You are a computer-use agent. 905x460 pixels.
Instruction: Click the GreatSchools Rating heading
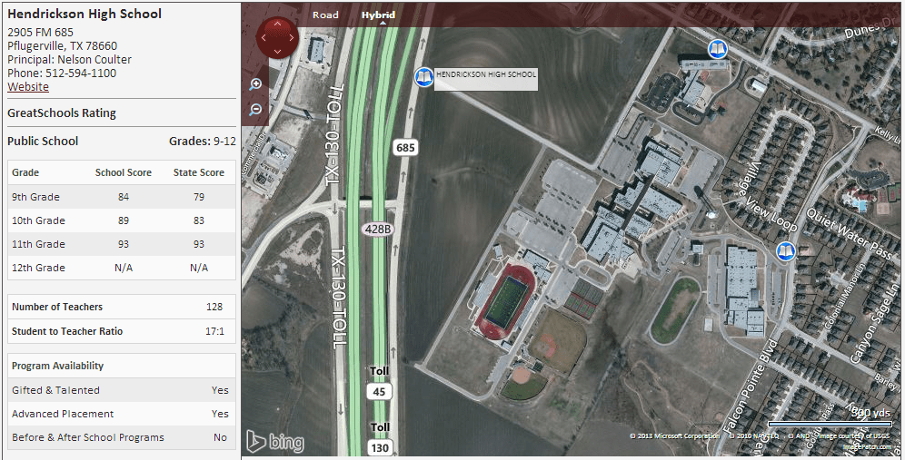click(62, 113)
